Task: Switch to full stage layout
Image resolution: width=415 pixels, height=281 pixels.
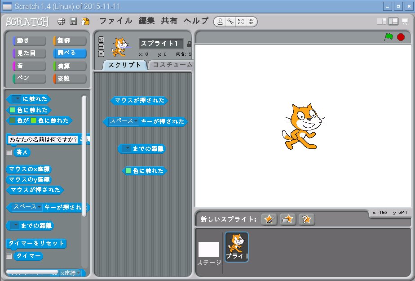Action: (393, 22)
